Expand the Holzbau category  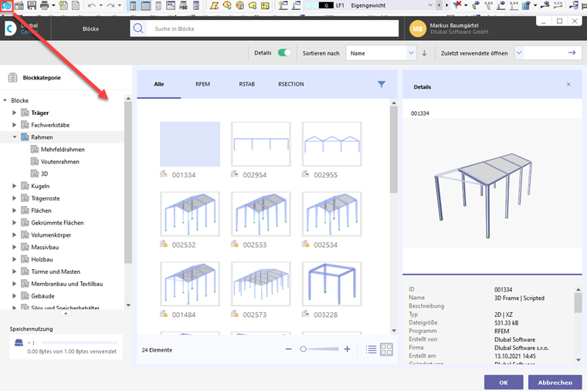click(14, 259)
